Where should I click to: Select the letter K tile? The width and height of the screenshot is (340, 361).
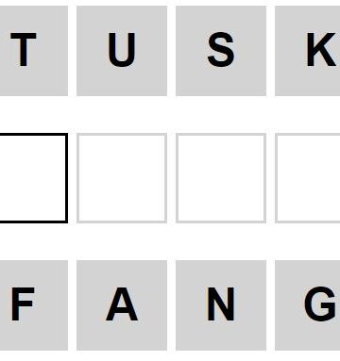point(308,51)
